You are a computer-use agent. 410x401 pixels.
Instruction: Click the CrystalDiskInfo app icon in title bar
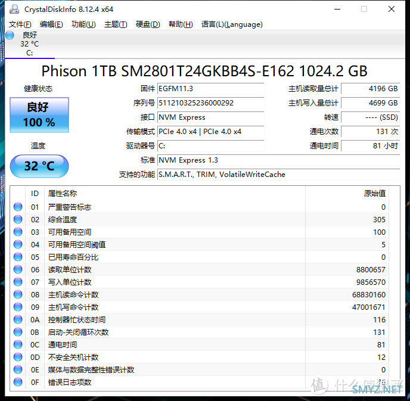[14, 9]
